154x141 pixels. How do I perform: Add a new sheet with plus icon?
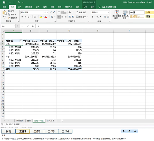coord(62,121)
